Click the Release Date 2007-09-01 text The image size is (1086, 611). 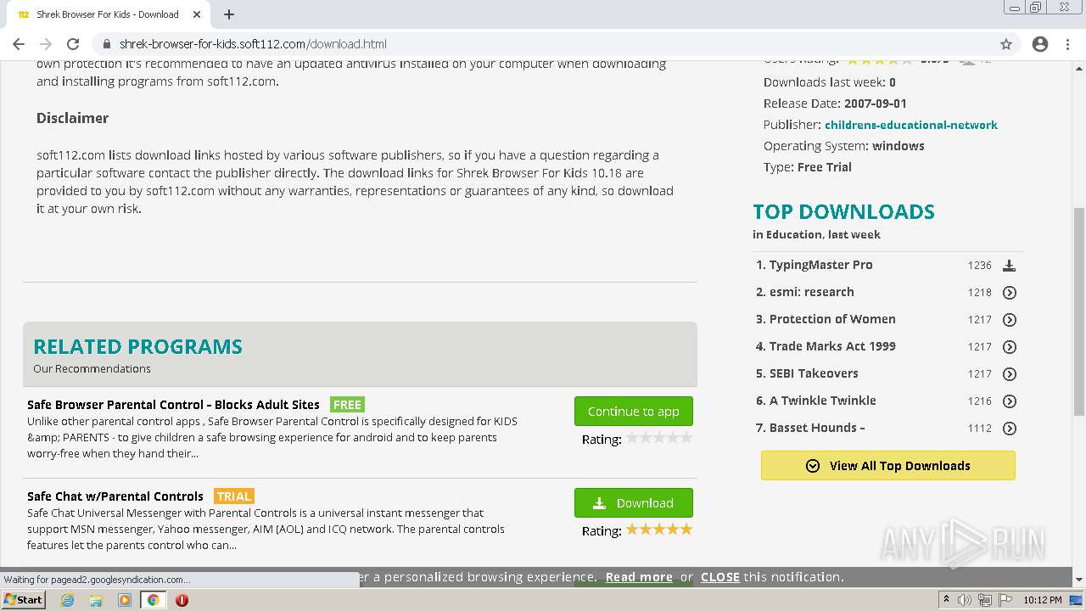point(835,104)
